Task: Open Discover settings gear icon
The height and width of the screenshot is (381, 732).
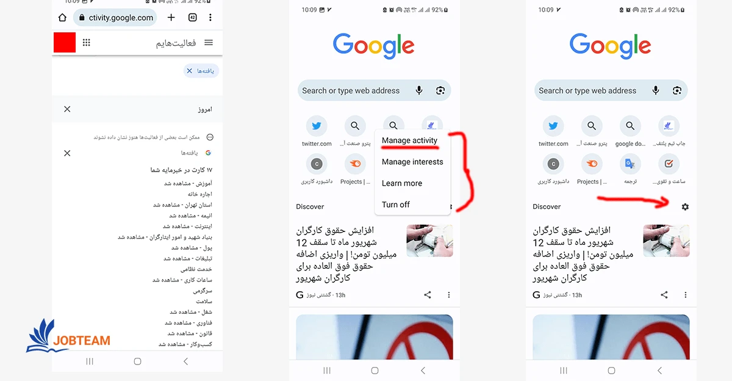Action: tap(685, 207)
